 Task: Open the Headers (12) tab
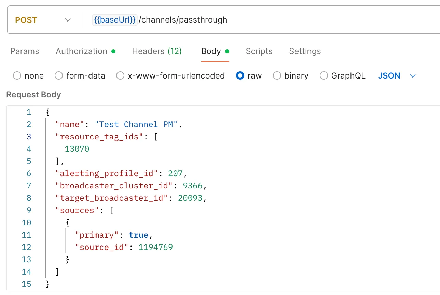(157, 51)
